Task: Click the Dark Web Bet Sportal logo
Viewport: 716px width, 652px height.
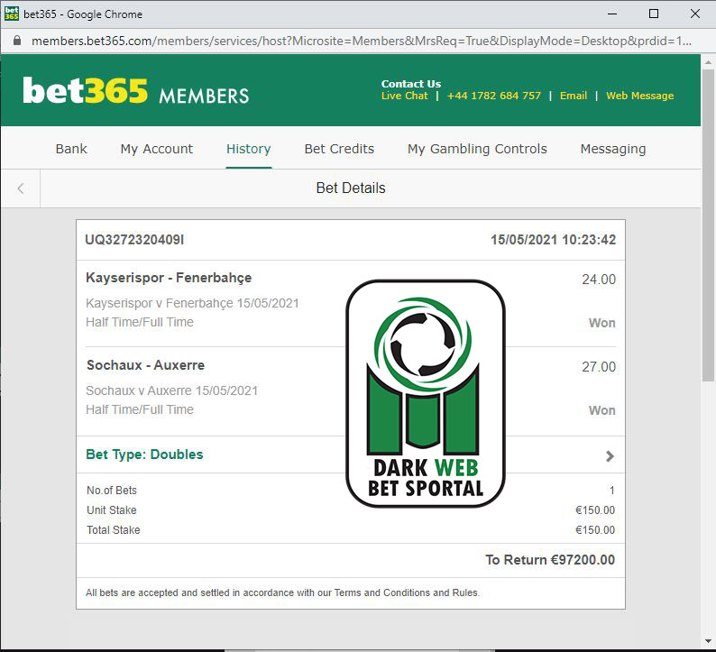Action: pyautogui.click(x=426, y=393)
